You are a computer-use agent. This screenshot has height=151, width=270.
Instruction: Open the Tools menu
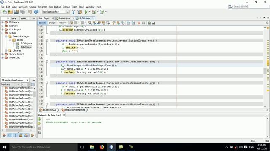pyautogui.click(x=81, y=7)
